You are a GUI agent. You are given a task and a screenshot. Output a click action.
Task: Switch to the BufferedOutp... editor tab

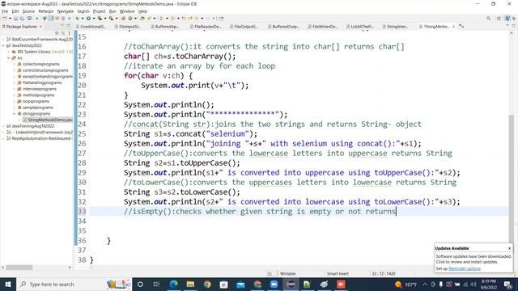[x=284, y=27]
